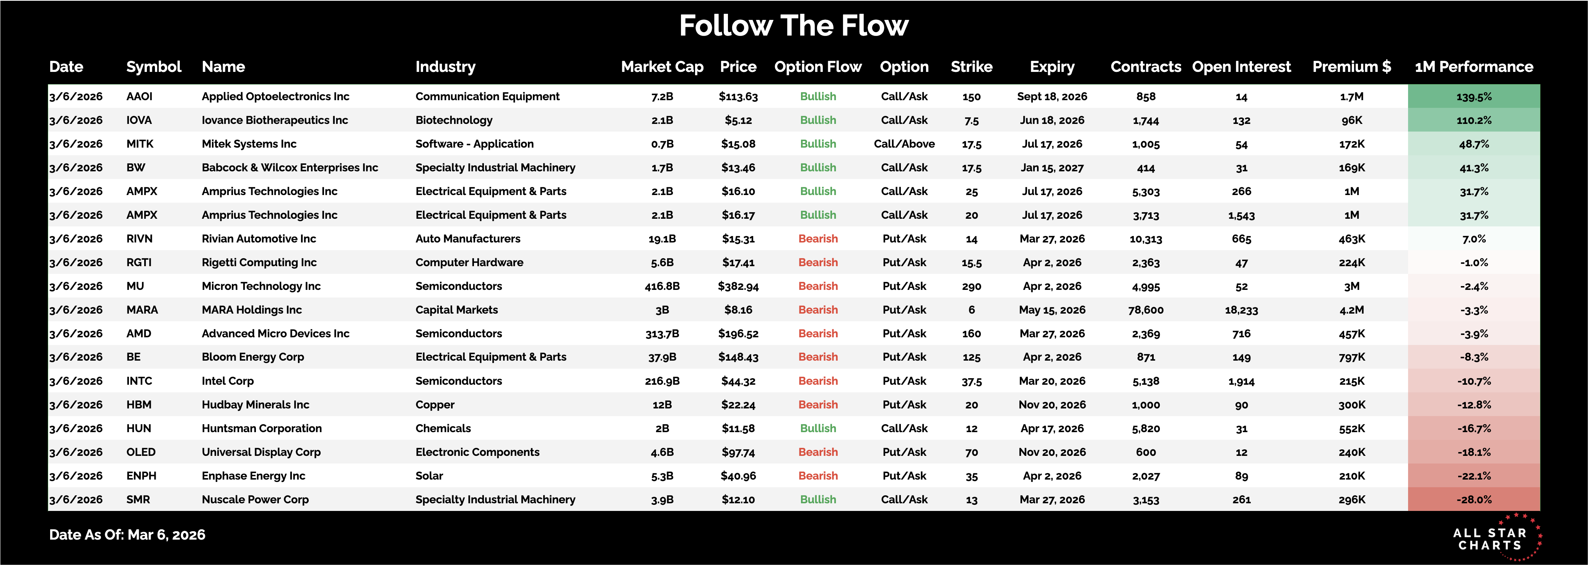
Task: Click the Premium $ column header
Action: point(1351,67)
